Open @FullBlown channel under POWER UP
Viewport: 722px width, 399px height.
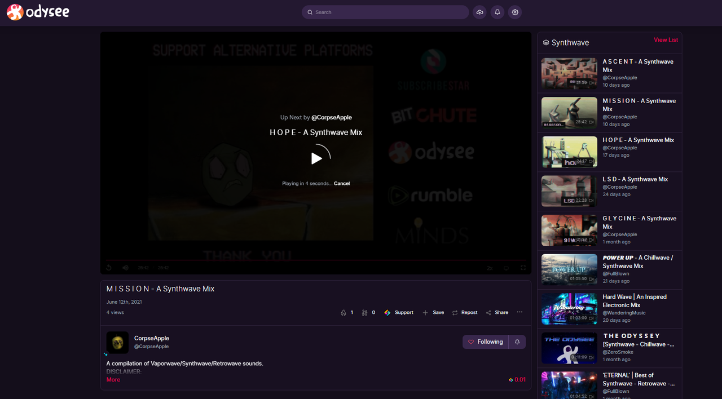click(616, 273)
